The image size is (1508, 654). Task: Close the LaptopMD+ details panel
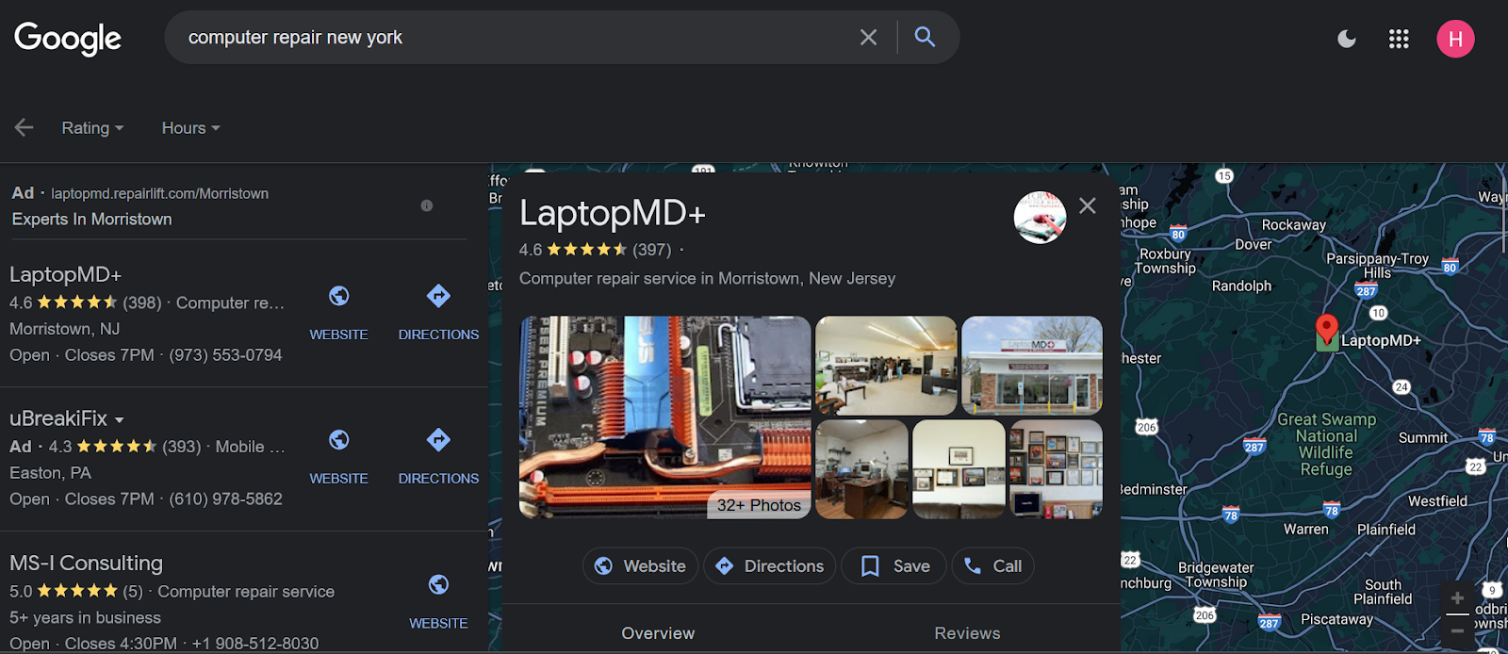tap(1088, 205)
